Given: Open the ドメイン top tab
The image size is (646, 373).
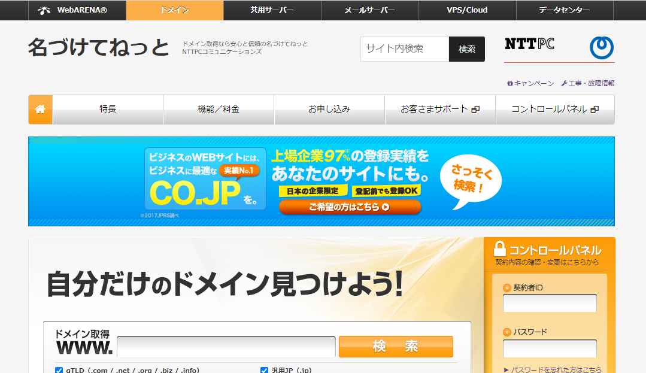Looking at the screenshot, I should coord(175,10).
